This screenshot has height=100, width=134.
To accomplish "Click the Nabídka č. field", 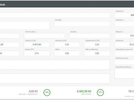I will click(x=125, y=24).
